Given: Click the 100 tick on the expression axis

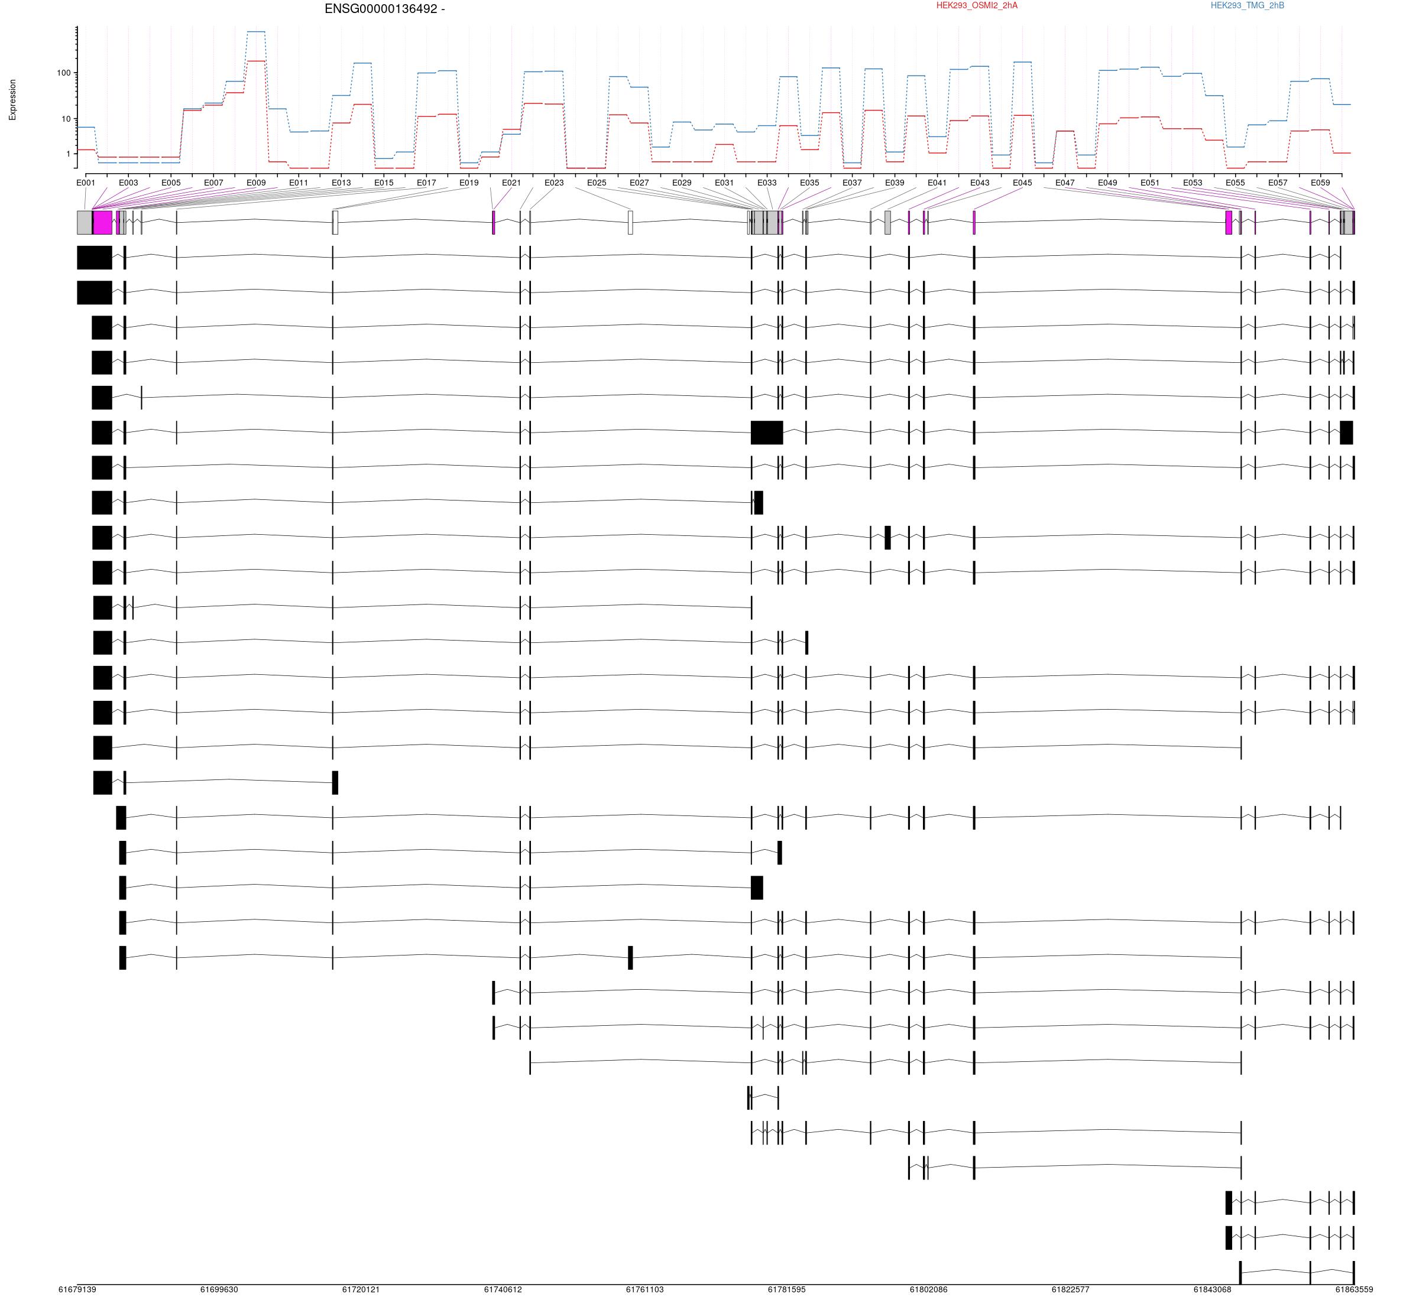Looking at the screenshot, I should click(x=63, y=73).
